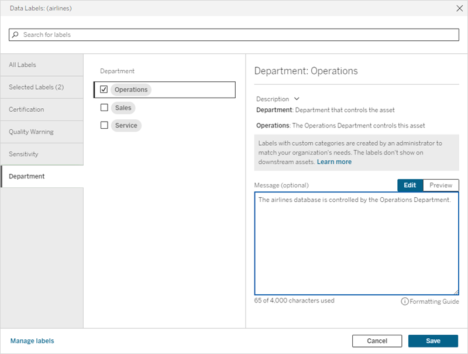Check the Sales department checkbox
Image resolution: width=468 pixels, height=354 pixels.
(104, 108)
